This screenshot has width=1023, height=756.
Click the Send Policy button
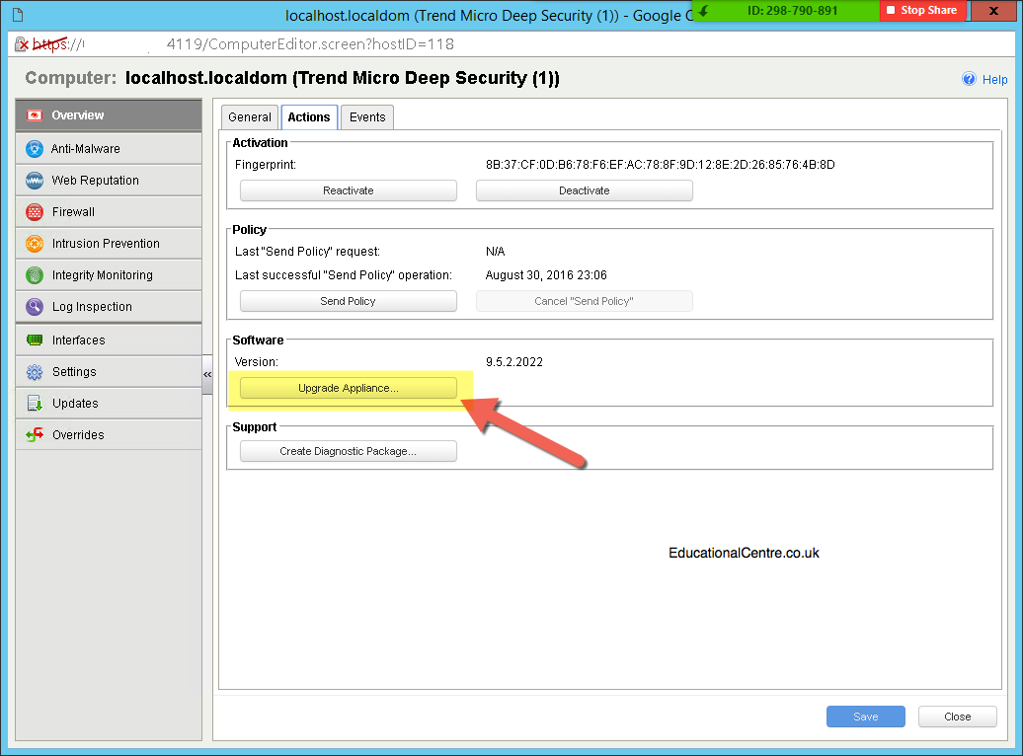tap(349, 301)
